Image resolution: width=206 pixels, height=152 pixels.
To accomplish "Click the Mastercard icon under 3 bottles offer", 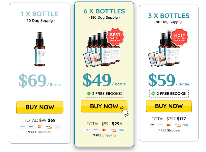I will click(x=169, y=125).
